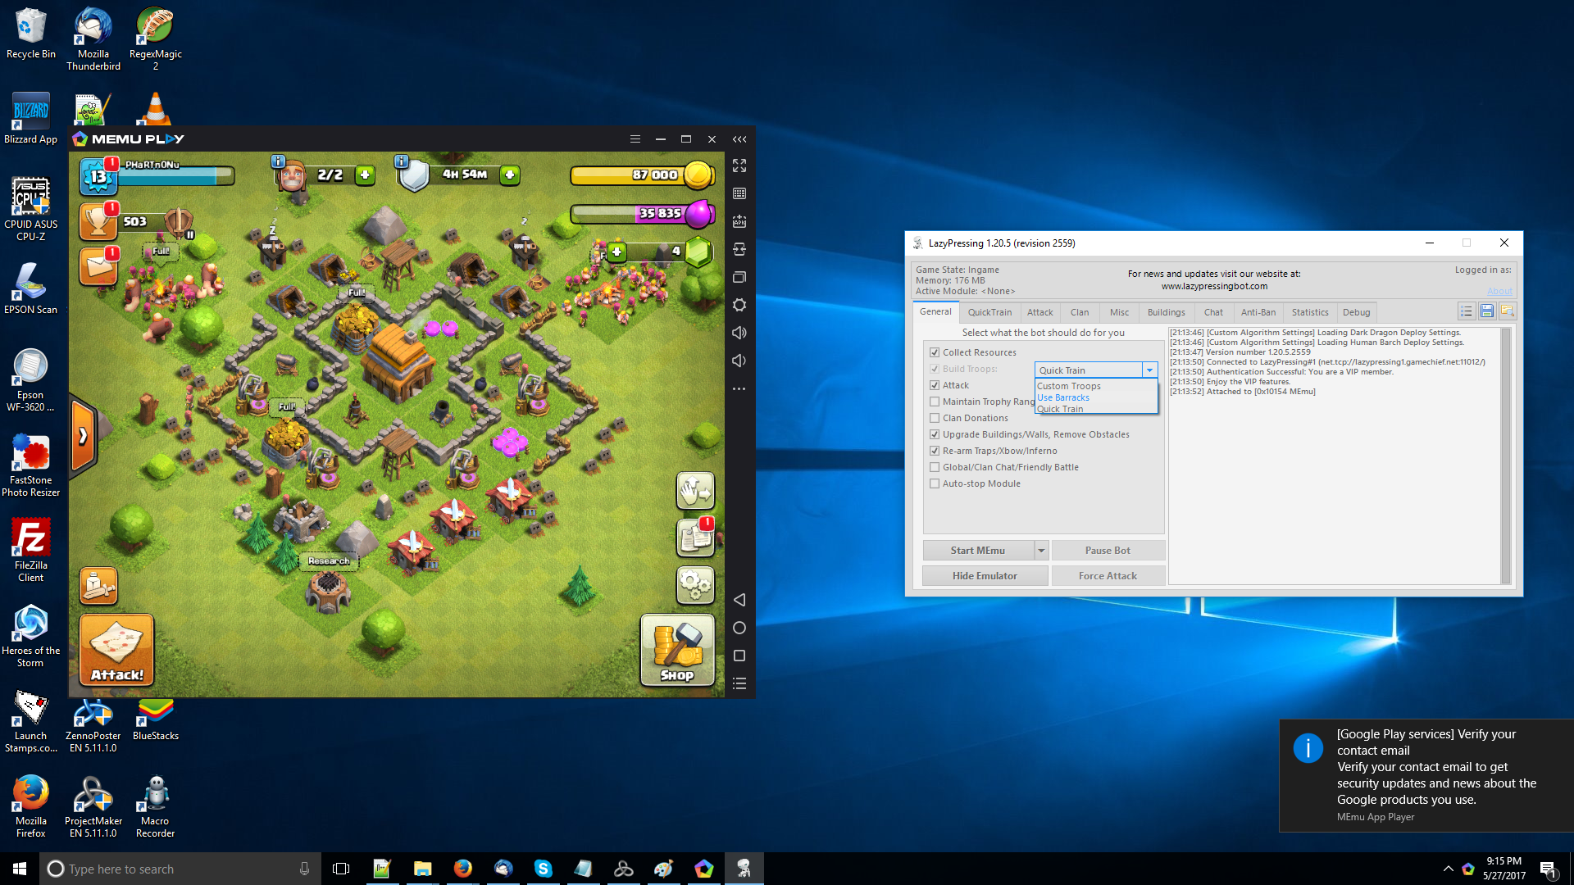This screenshot has width=1574, height=885.
Task: Open MEmu settings gear in sidebar
Action: 739,305
